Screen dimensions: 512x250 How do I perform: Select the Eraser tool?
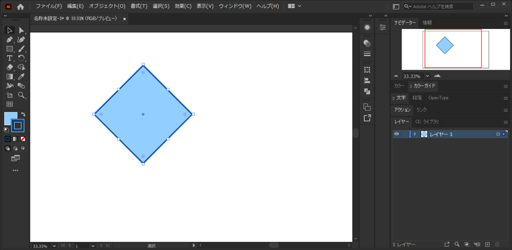[9, 67]
